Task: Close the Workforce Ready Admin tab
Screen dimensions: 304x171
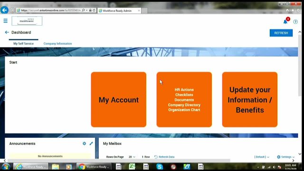Action: [x=139, y=10]
